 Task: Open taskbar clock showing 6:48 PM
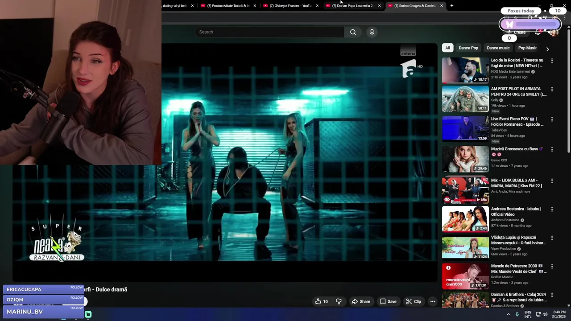(559, 314)
